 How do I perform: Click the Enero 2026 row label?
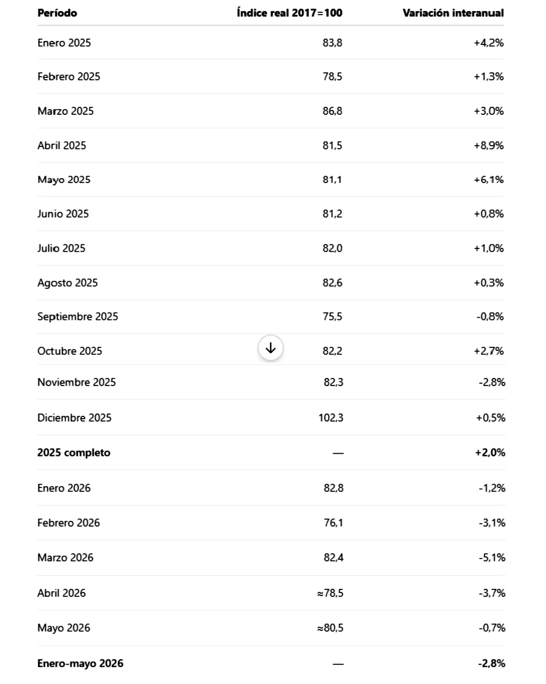(x=64, y=488)
